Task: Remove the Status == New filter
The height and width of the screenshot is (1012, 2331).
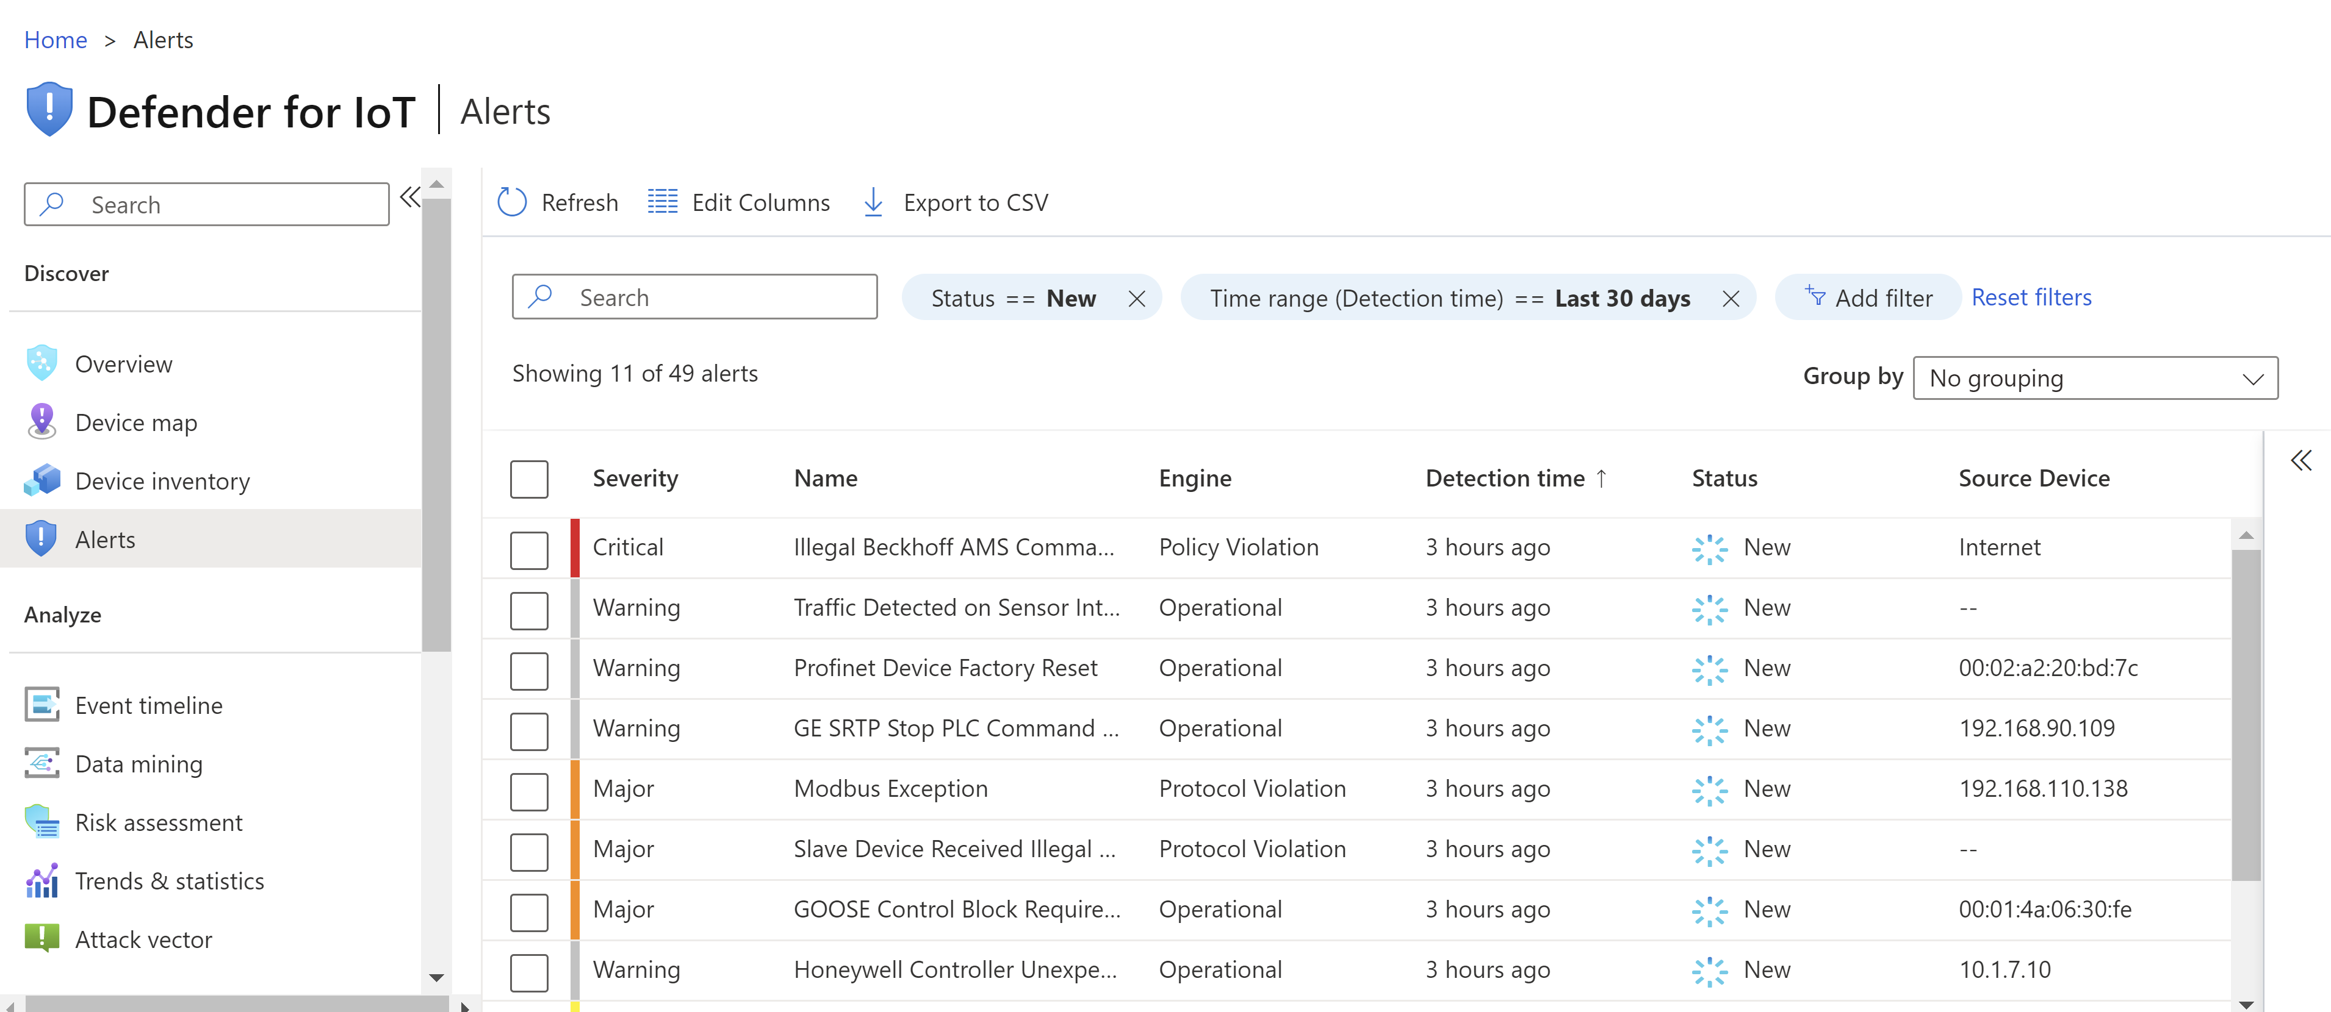Action: [1137, 299]
